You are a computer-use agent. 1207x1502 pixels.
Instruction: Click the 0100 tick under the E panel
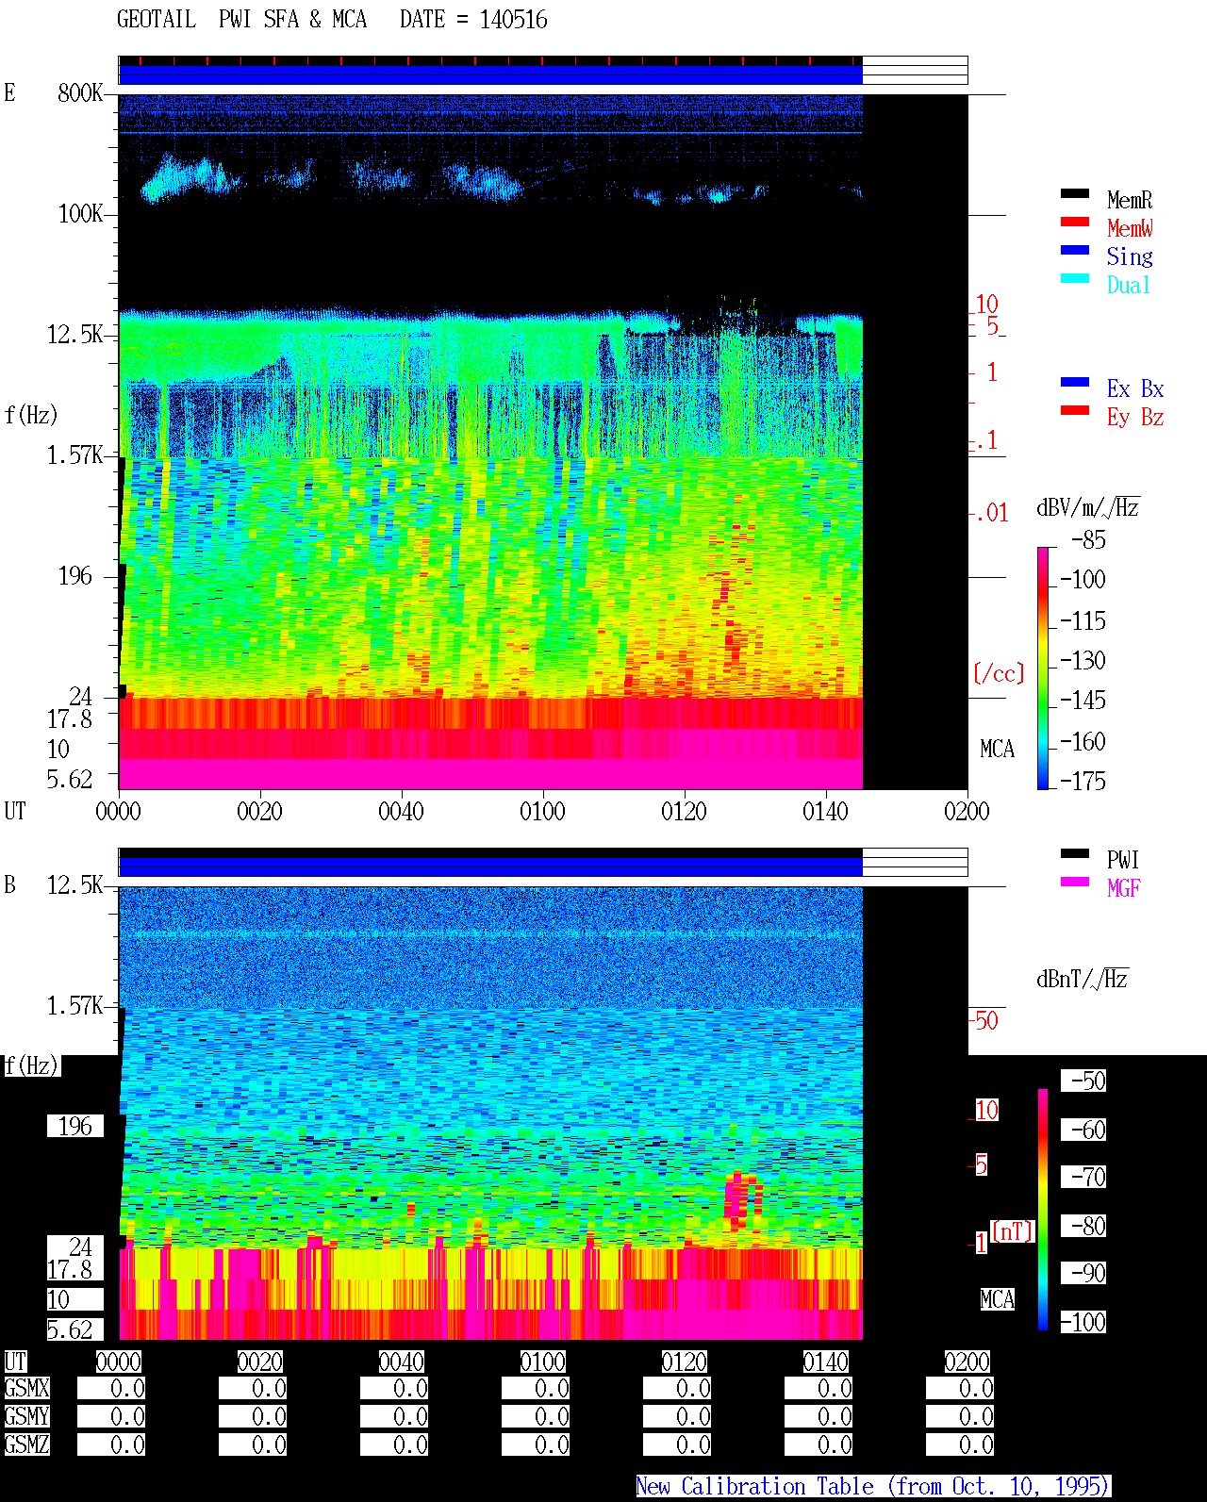coord(542,811)
